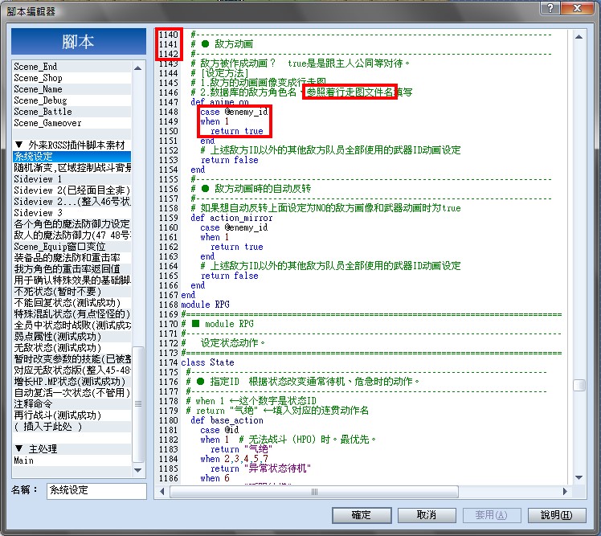Click the 確定 confirm button
601x536 pixels.
(362, 515)
